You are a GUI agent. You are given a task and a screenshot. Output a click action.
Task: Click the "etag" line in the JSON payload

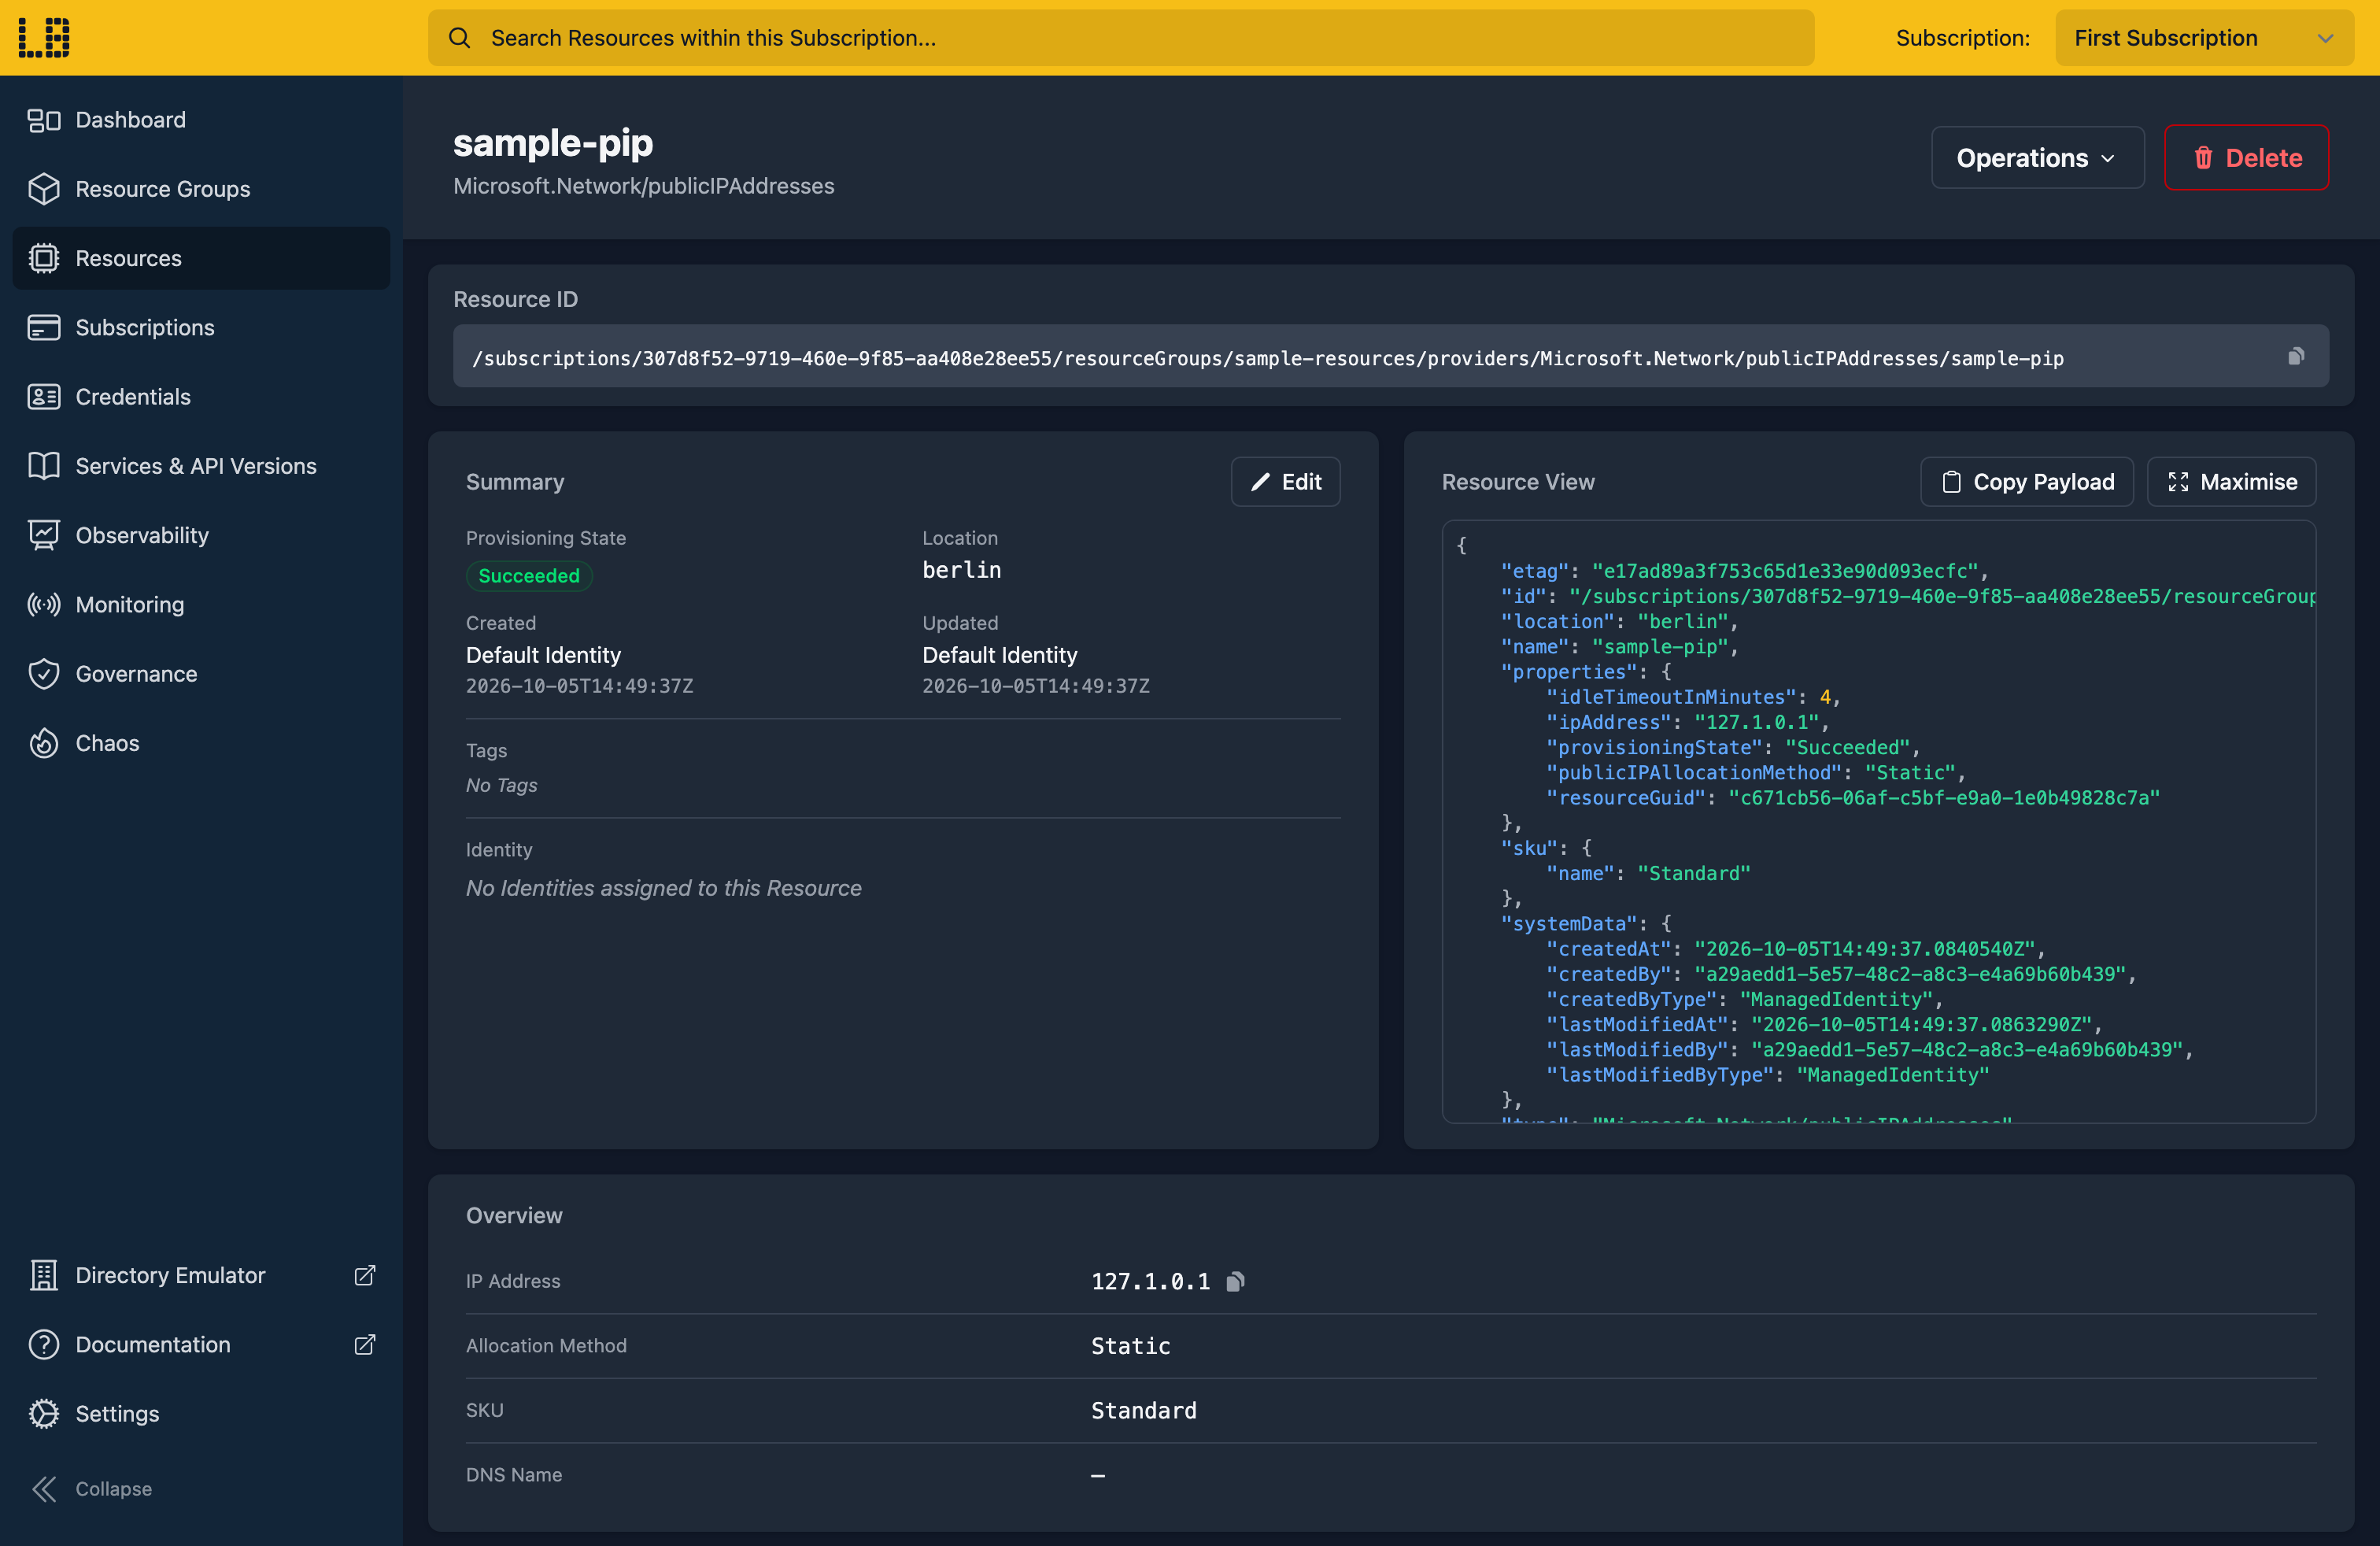tap(1743, 571)
